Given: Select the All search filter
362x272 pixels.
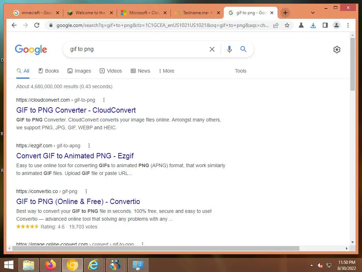Looking at the screenshot, I should coord(23,71).
